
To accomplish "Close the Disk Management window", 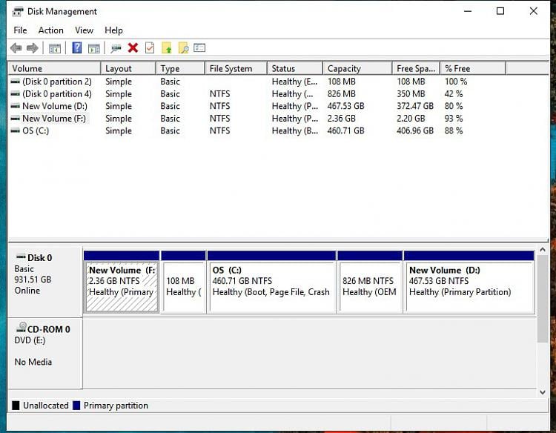I will pos(533,11).
